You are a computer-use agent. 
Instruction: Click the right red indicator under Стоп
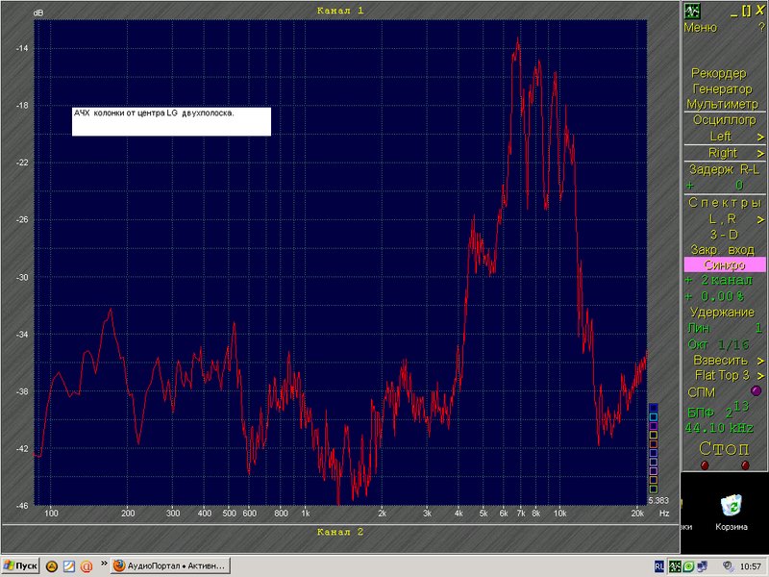(x=746, y=464)
